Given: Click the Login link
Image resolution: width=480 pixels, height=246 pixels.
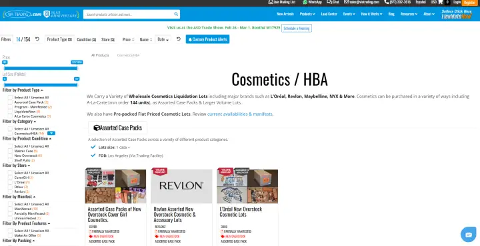Looking at the screenshot, I should coord(457,2).
